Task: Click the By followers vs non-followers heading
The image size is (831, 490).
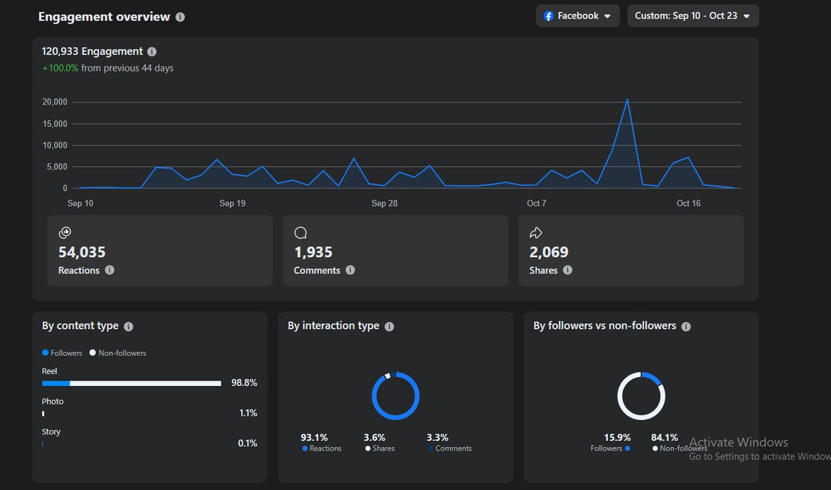Action: [605, 326]
